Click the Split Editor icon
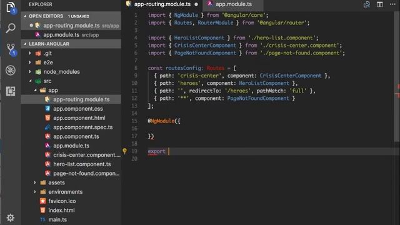The image size is (400, 225). point(380,4)
